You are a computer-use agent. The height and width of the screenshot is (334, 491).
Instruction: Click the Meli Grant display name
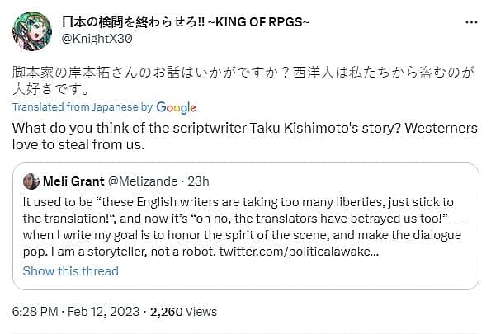click(x=73, y=181)
